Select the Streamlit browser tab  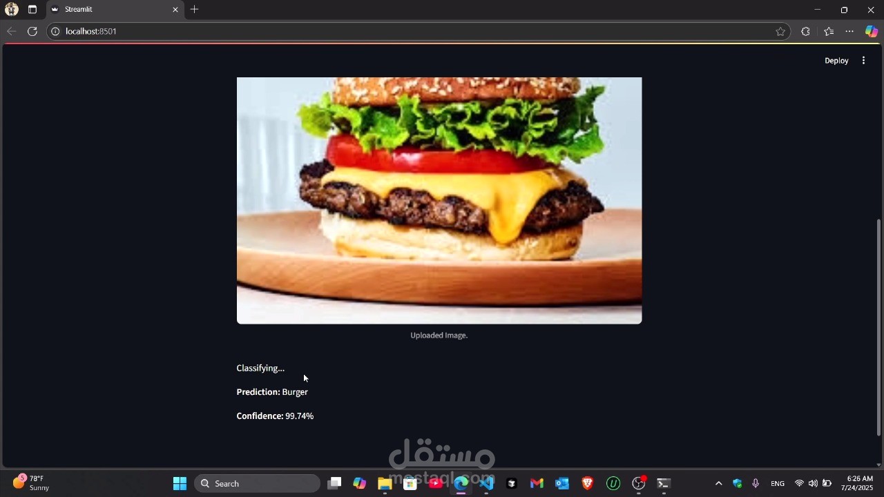point(115,10)
